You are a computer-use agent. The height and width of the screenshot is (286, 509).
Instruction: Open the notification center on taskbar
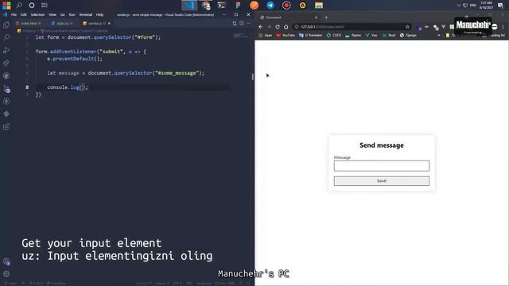[500, 6]
